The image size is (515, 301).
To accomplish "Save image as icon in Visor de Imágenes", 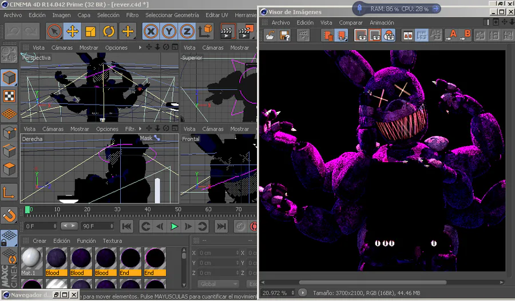I will (284, 35).
